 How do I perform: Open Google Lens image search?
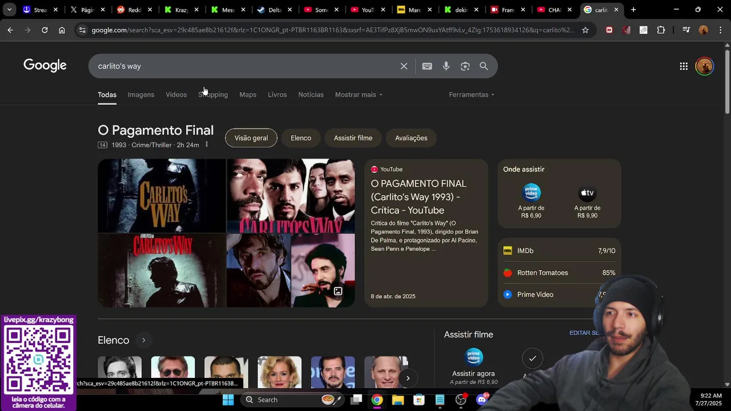(x=465, y=66)
